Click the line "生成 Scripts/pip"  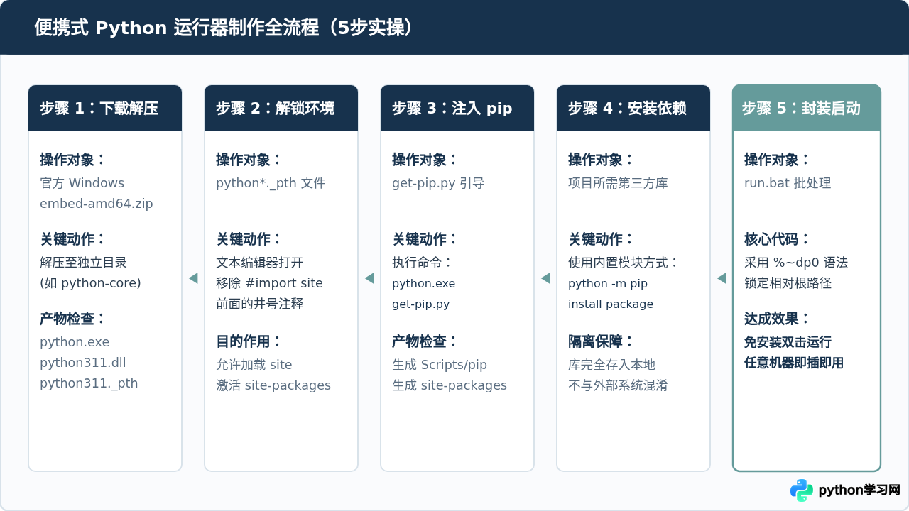tap(440, 365)
